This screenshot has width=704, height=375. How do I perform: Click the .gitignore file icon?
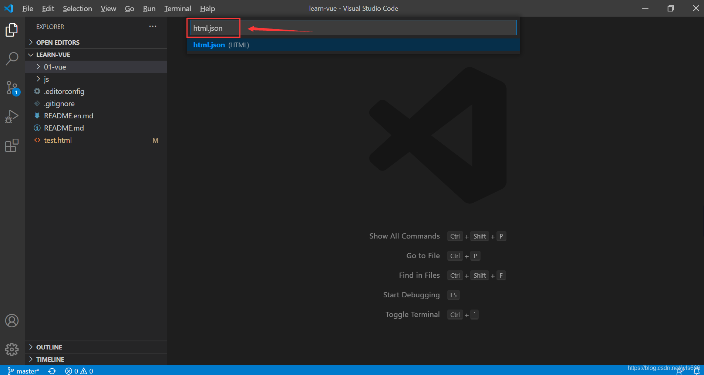coord(37,103)
